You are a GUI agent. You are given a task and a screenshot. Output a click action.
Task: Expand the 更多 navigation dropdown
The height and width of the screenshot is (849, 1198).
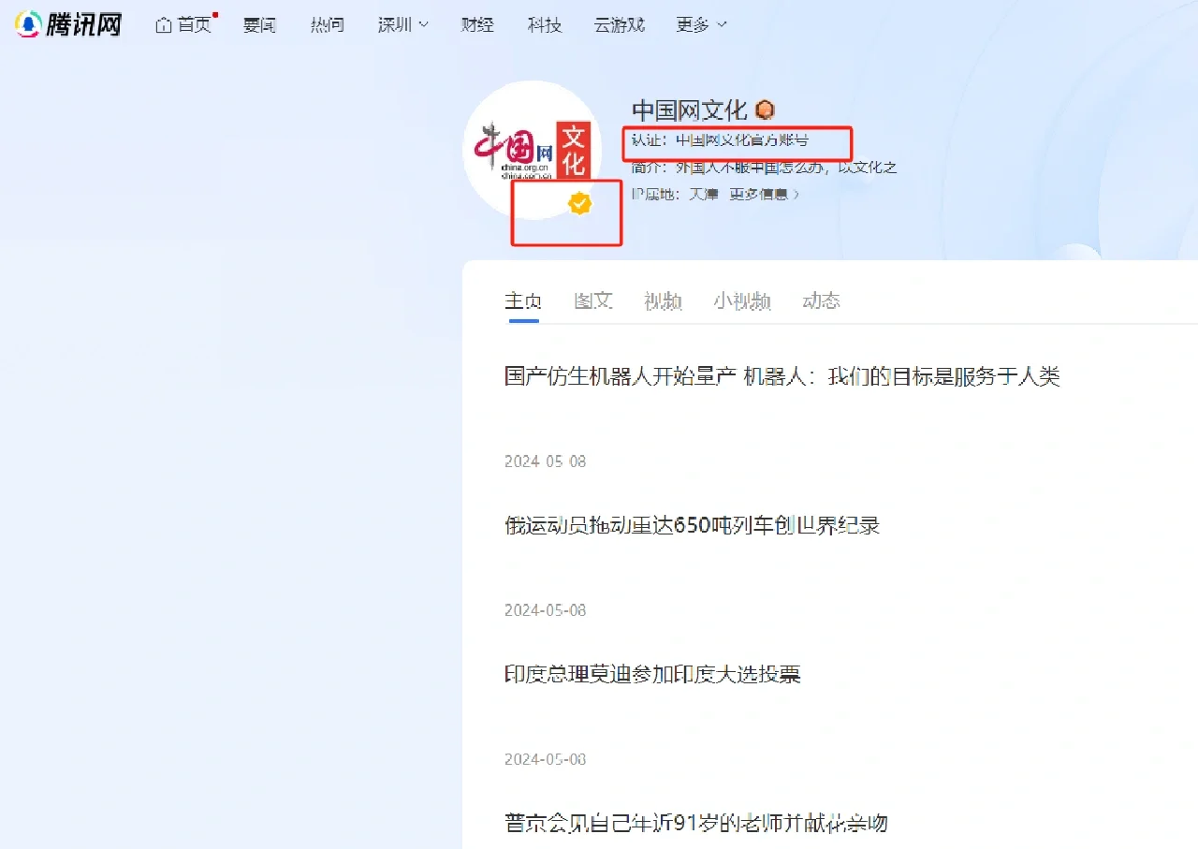[x=701, y=25]
